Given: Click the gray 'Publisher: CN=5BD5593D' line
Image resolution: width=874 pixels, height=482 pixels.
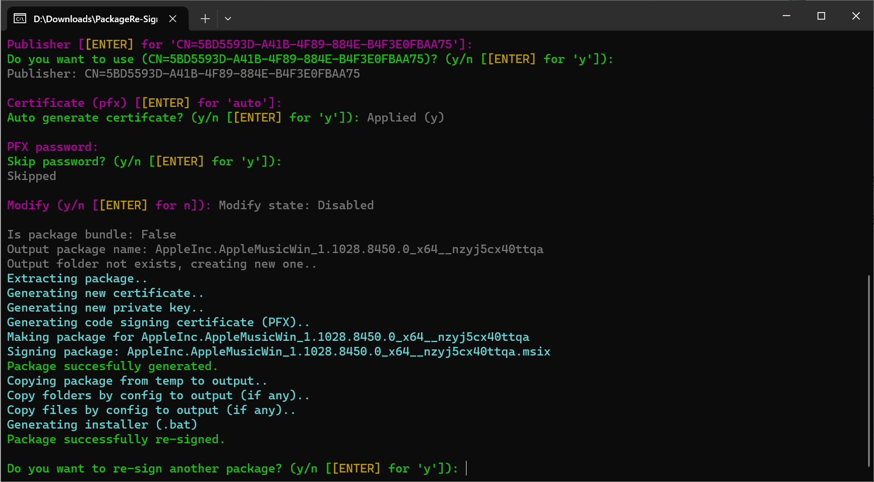Looking at the screenshot, I should click(x=183, y=74).
